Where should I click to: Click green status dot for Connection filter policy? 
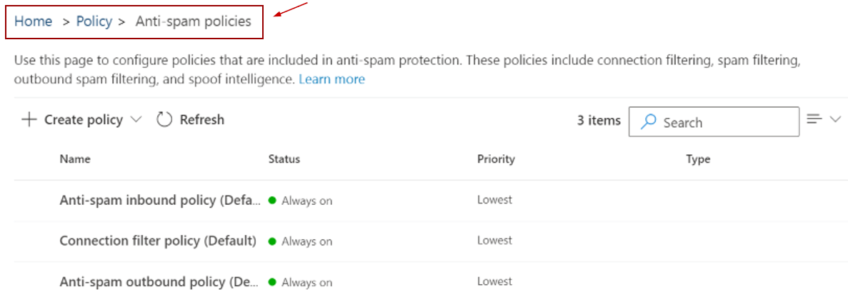(272, 241)
